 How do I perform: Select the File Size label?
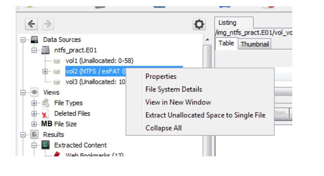point(65,124)
